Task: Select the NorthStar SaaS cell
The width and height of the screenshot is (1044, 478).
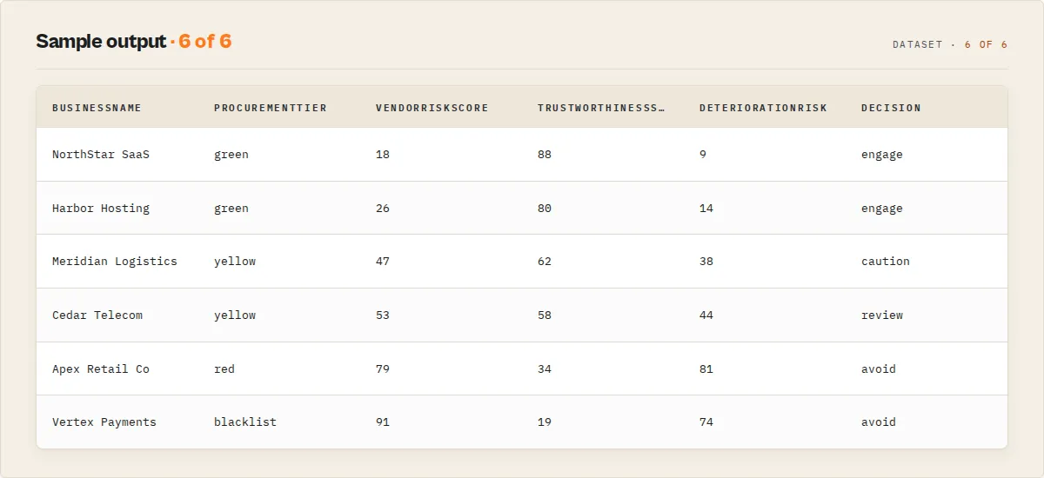Action: point(101,155)
